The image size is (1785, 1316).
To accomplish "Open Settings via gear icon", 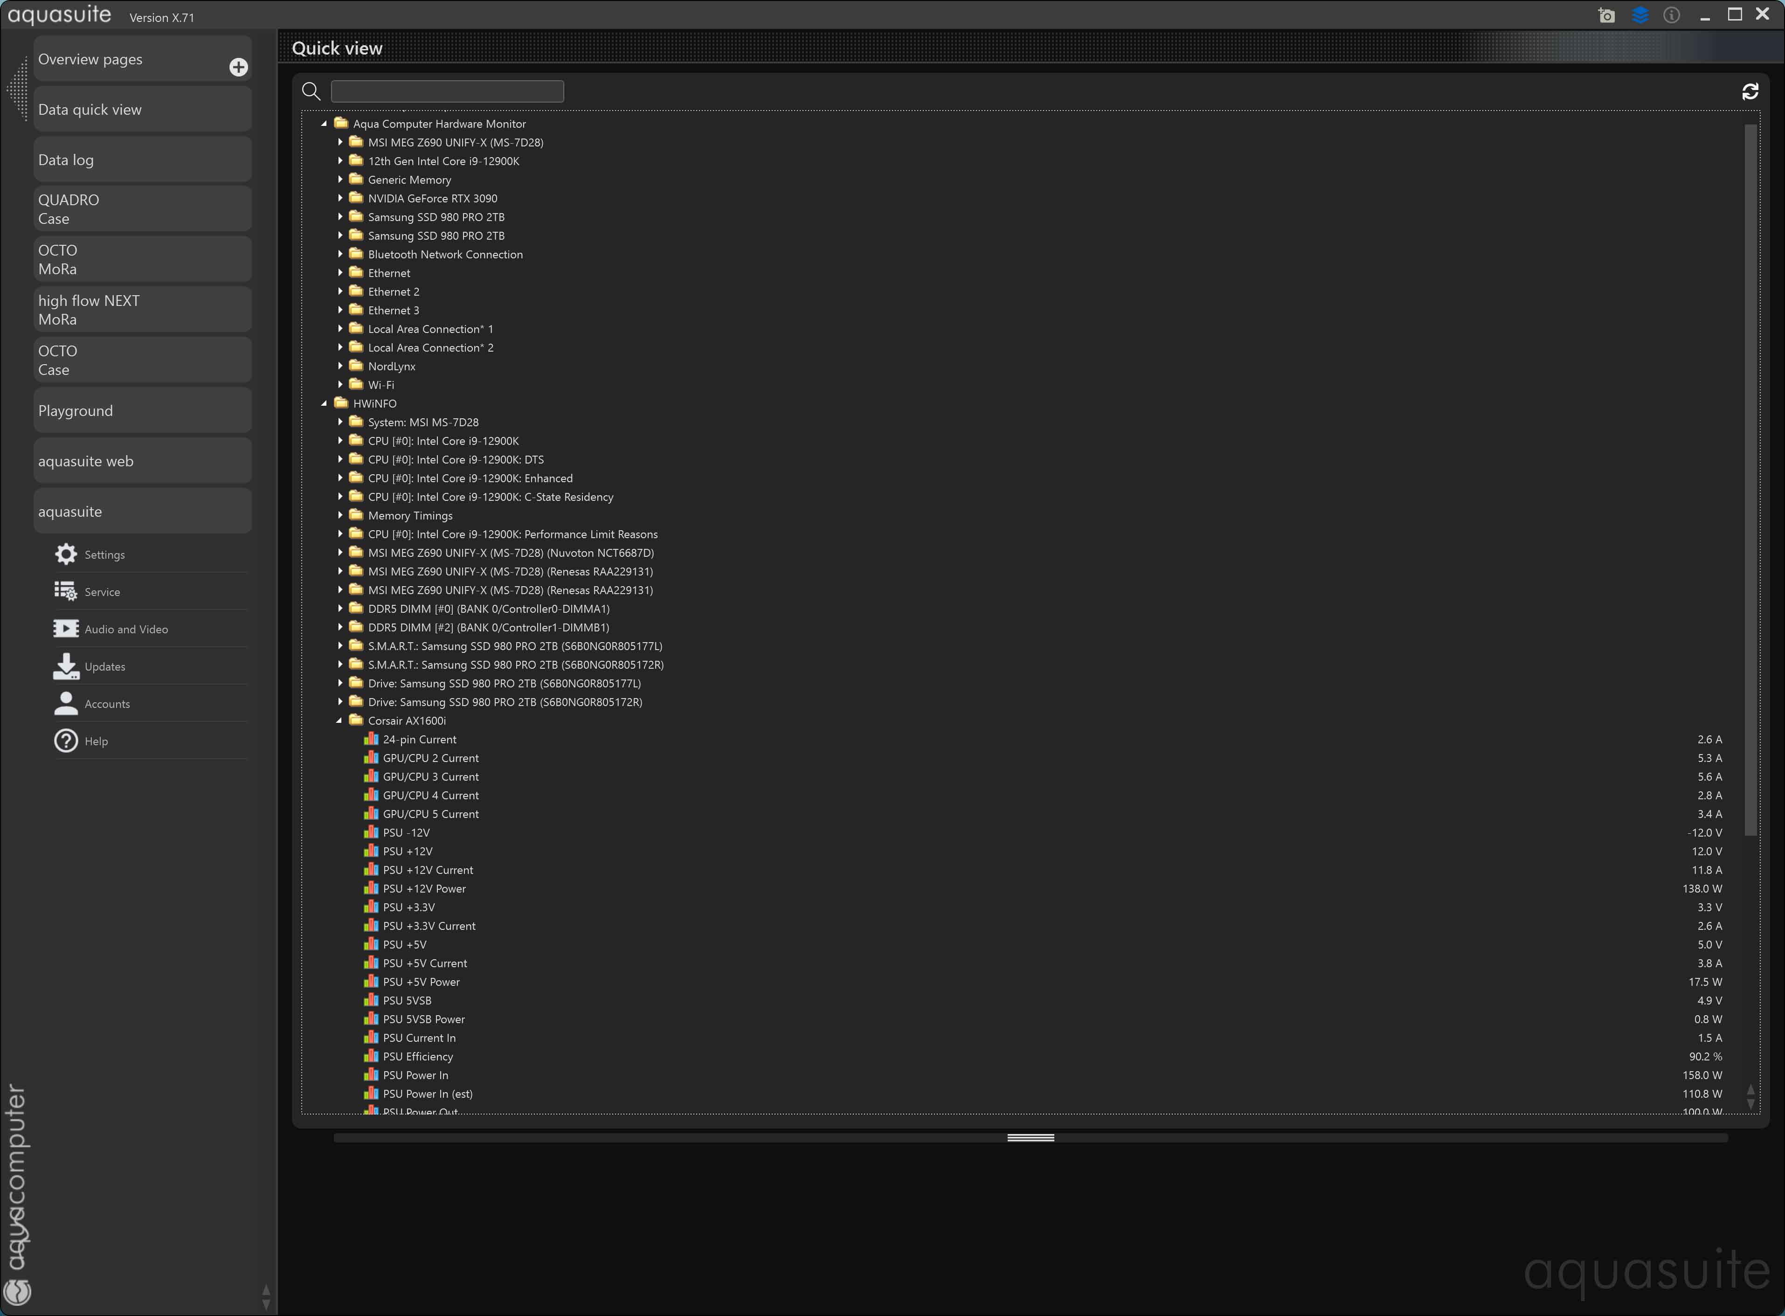I will tap(66, 554).
